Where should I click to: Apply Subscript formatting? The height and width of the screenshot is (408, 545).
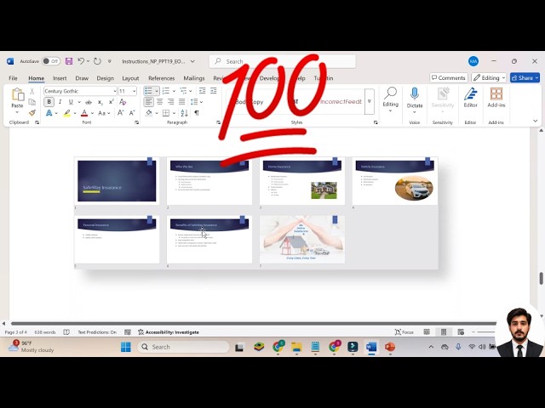click(x=100, y=102)
